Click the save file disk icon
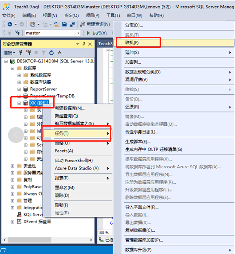 (64, 24)
